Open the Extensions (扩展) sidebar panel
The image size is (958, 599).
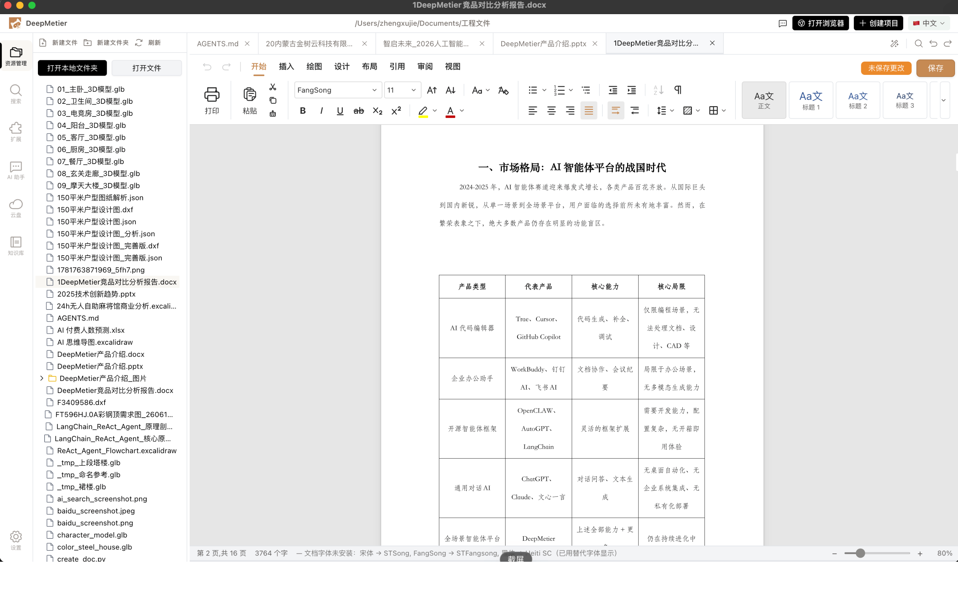[16, 132]
